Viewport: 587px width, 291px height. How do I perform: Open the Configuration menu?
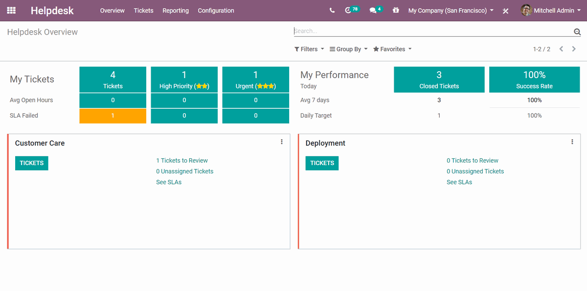pos(216,10)
